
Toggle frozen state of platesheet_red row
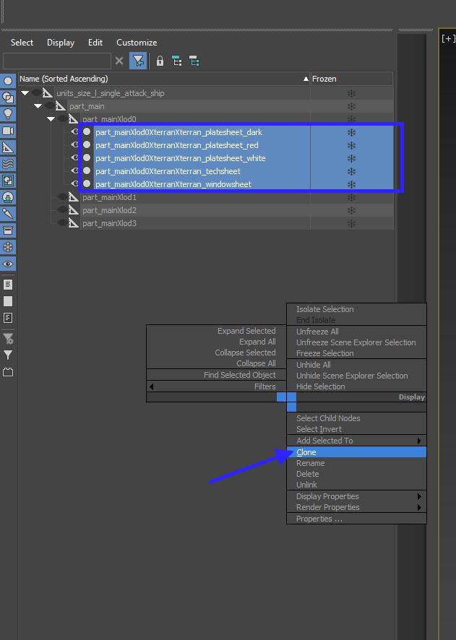(x=351, y=145)
